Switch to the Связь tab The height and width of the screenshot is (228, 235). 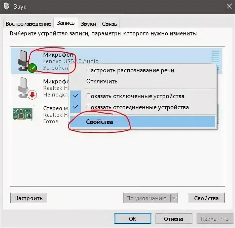(109, 24)
